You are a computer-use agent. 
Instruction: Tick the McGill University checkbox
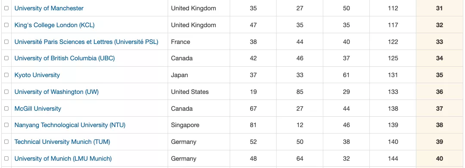[x=6, y=109]
